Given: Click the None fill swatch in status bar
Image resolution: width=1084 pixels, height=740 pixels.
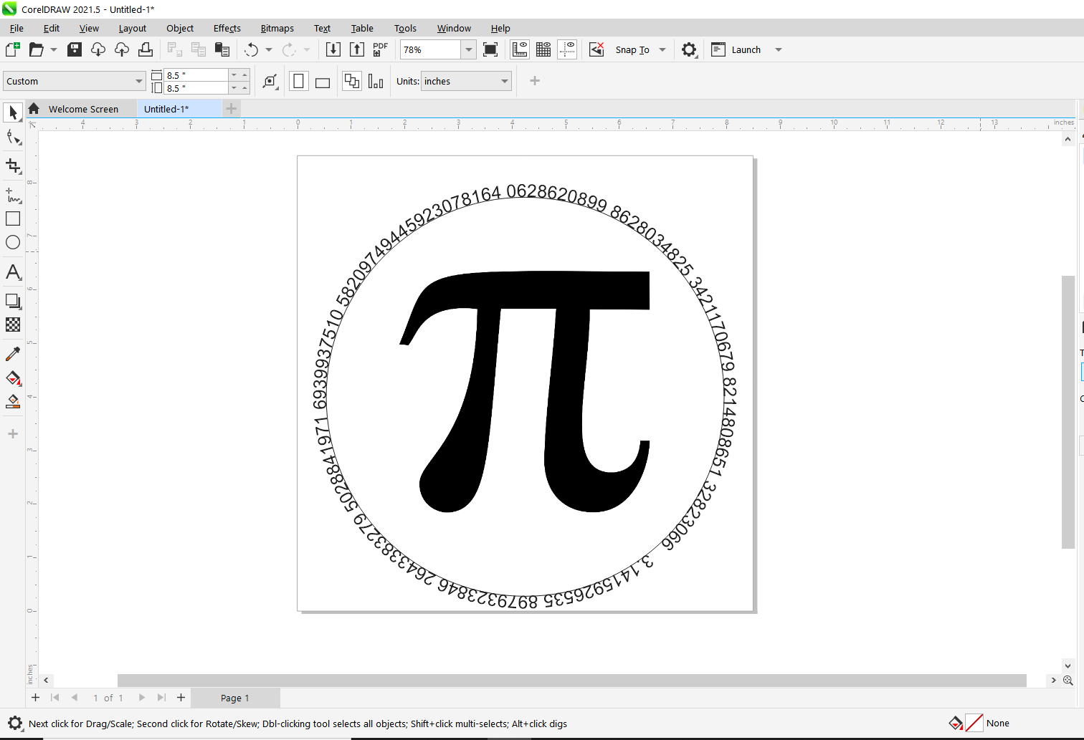Looking at the screenshot, I should (974, 723).
